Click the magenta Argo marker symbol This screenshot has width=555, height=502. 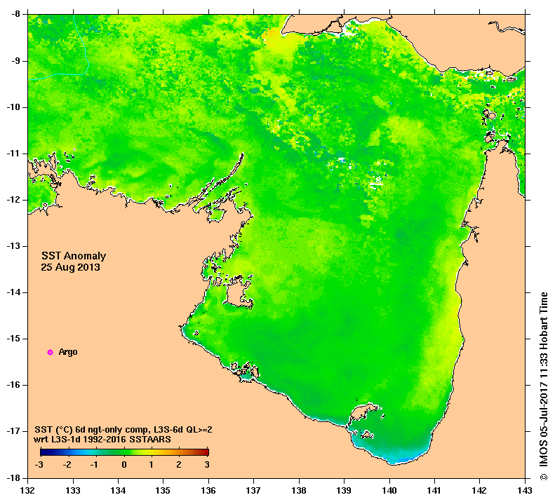coord(51,352)
